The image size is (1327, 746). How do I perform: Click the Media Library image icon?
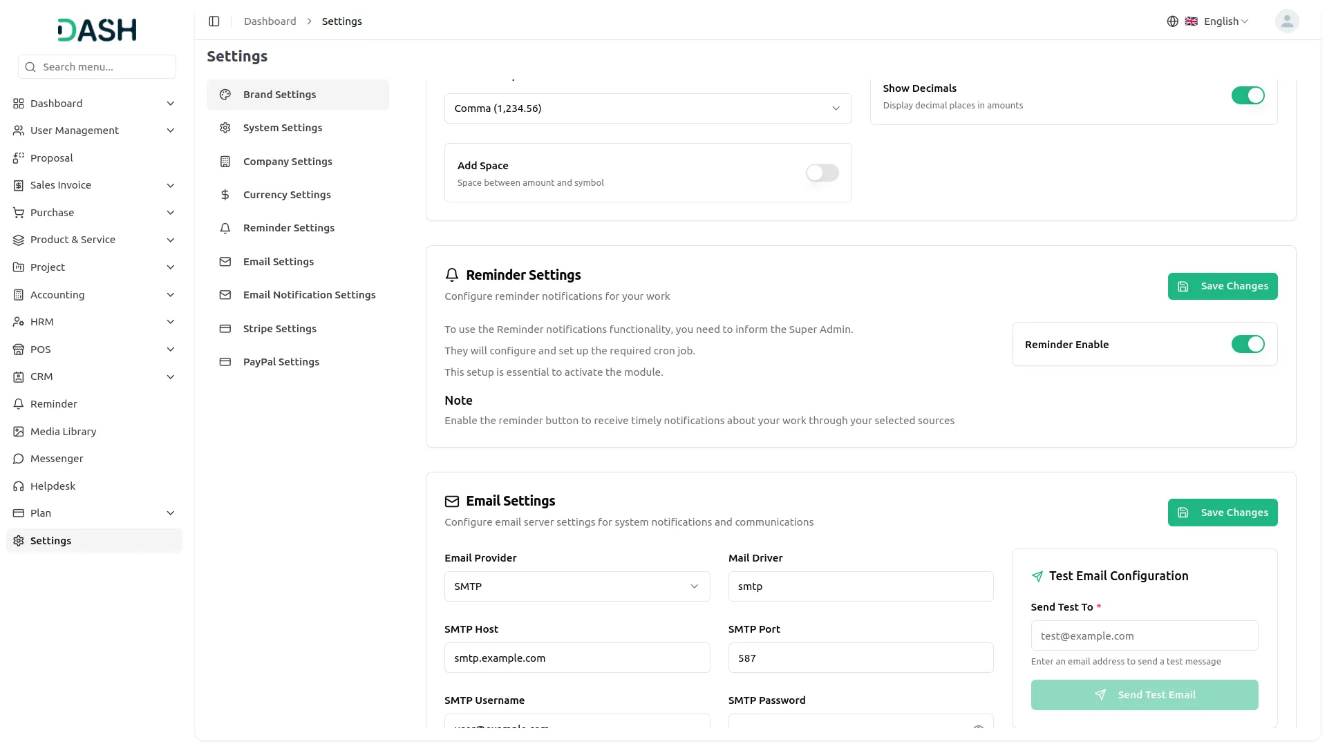point(19,432)
